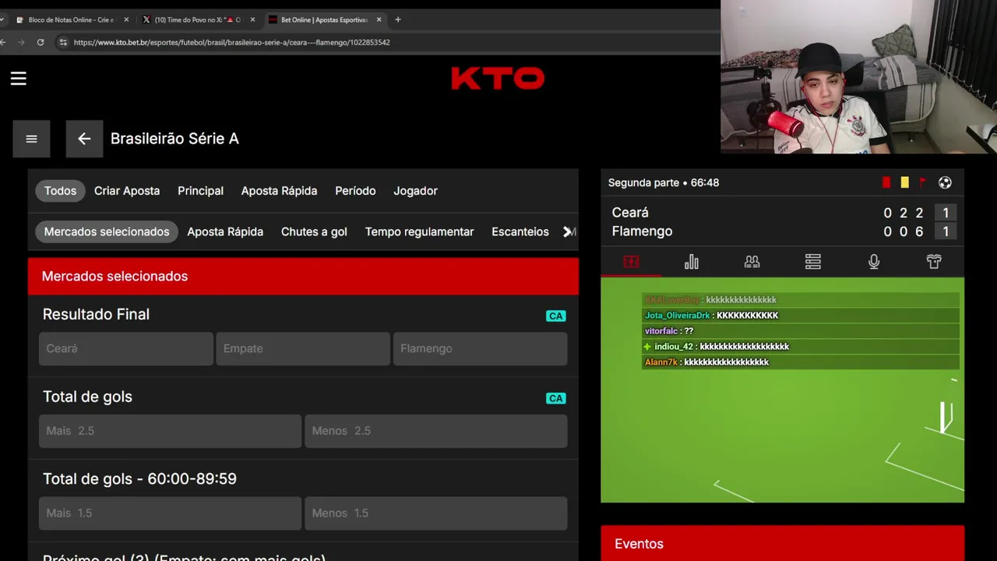Image resolution: width=997 pixels, height=561 pixels.
Task: Open the sports sidebar menu button
Action: click(x=31, y=139)
